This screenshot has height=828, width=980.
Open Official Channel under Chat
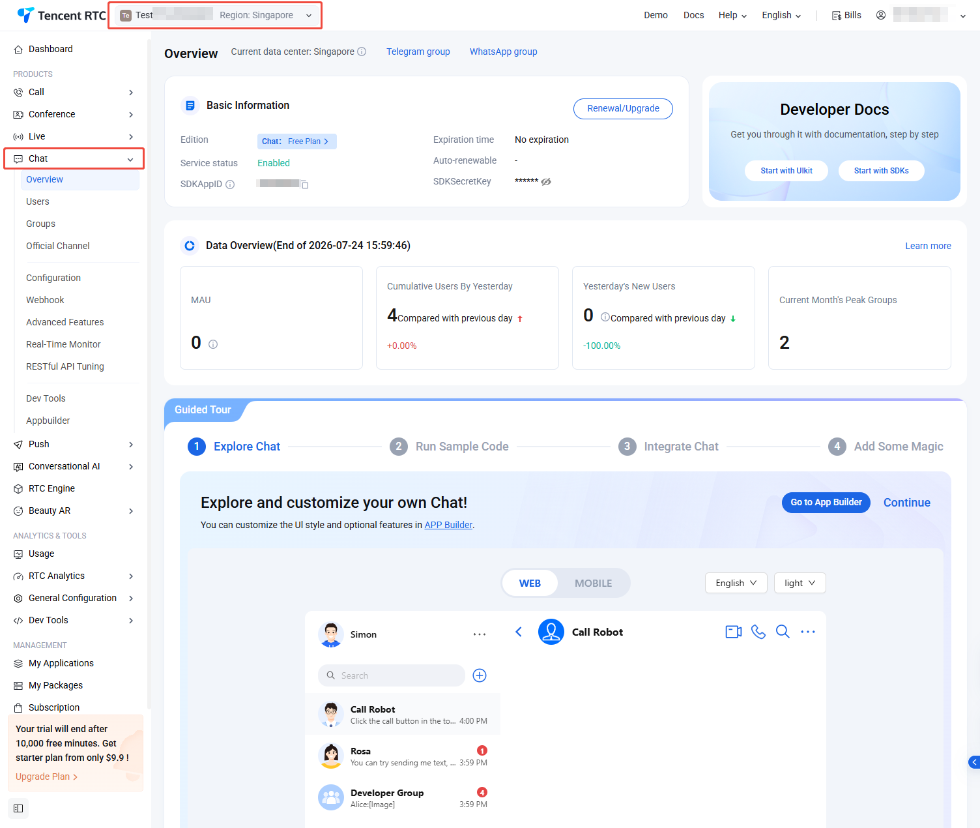[x=58, y=246]
